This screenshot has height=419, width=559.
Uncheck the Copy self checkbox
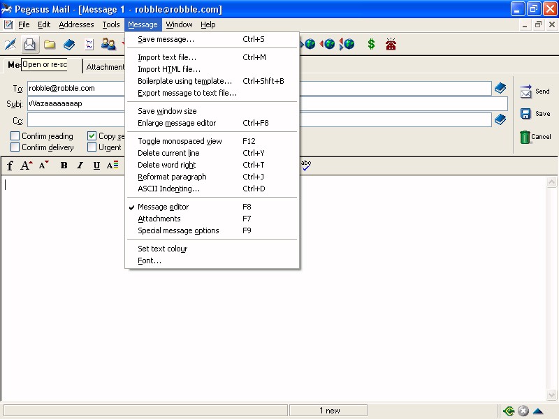tap(92, 135)
